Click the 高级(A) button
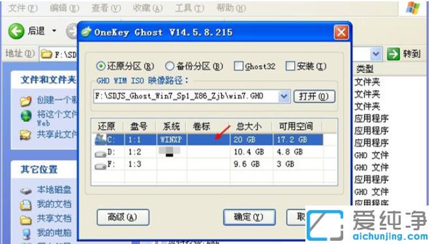The width and height of the screenshot is (430, 244). click(x=123, y=217)
